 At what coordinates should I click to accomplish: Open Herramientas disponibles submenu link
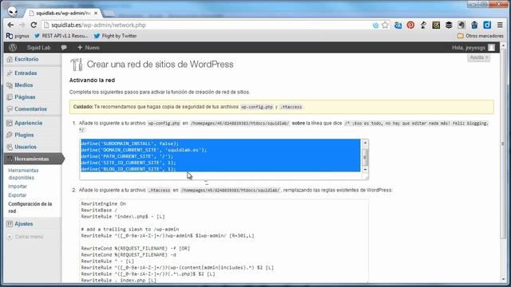point(23,174)
